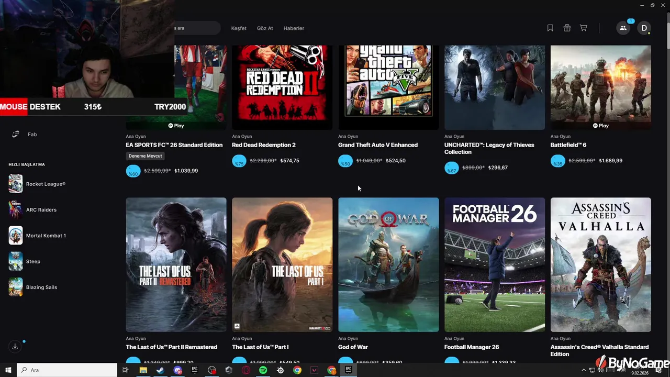Screen dimensions: 670x377
Task: Open God of War title link
Action: pos(353,347)
